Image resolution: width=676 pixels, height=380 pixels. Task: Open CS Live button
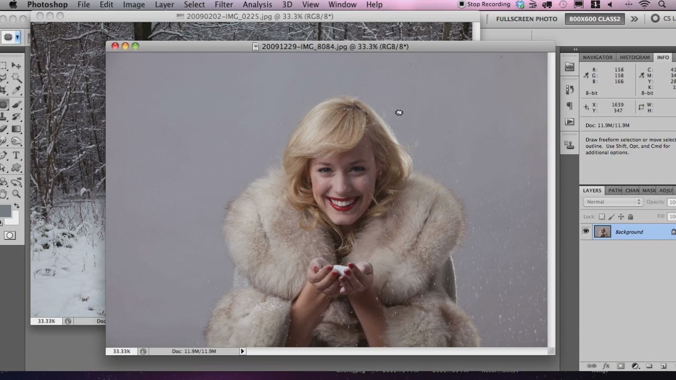click(x=663, y=18)
